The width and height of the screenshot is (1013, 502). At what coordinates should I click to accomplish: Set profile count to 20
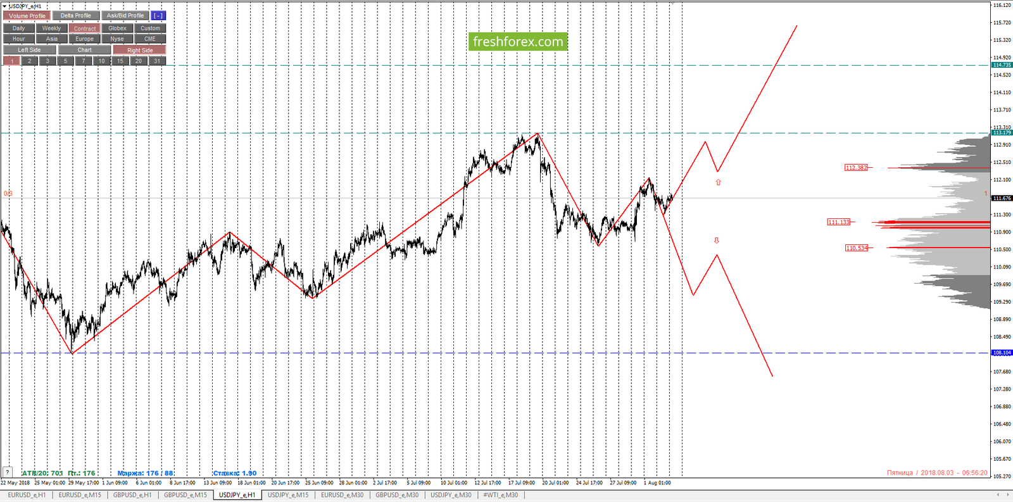tap(139, 61)
